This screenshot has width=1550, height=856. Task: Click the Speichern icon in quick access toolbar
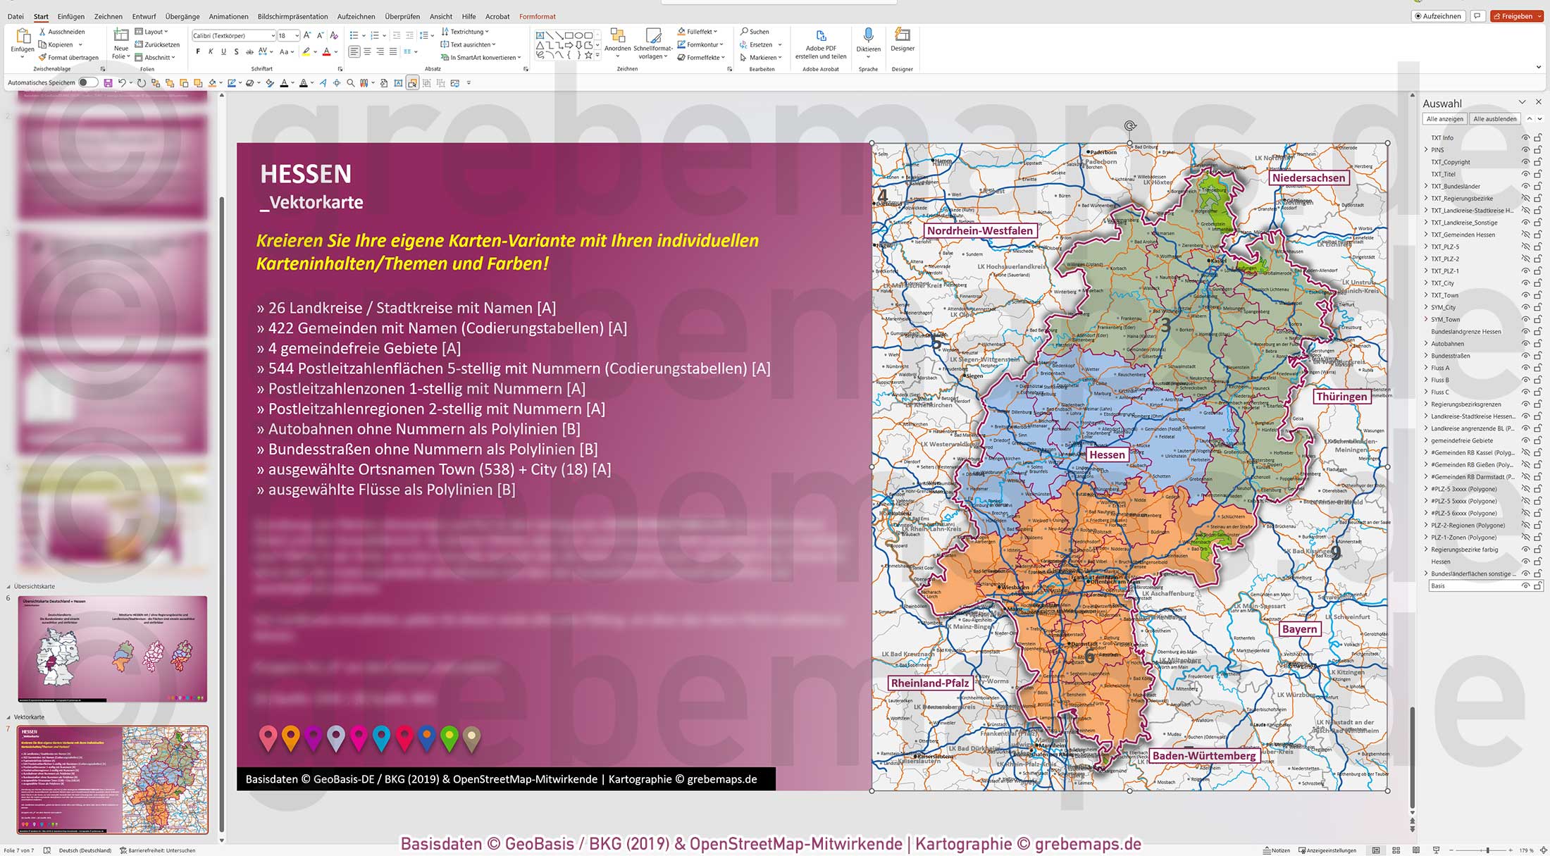click(107, 82)
